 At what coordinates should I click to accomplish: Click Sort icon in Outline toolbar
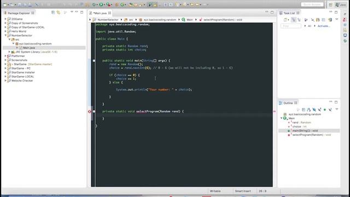click(308, 109)
